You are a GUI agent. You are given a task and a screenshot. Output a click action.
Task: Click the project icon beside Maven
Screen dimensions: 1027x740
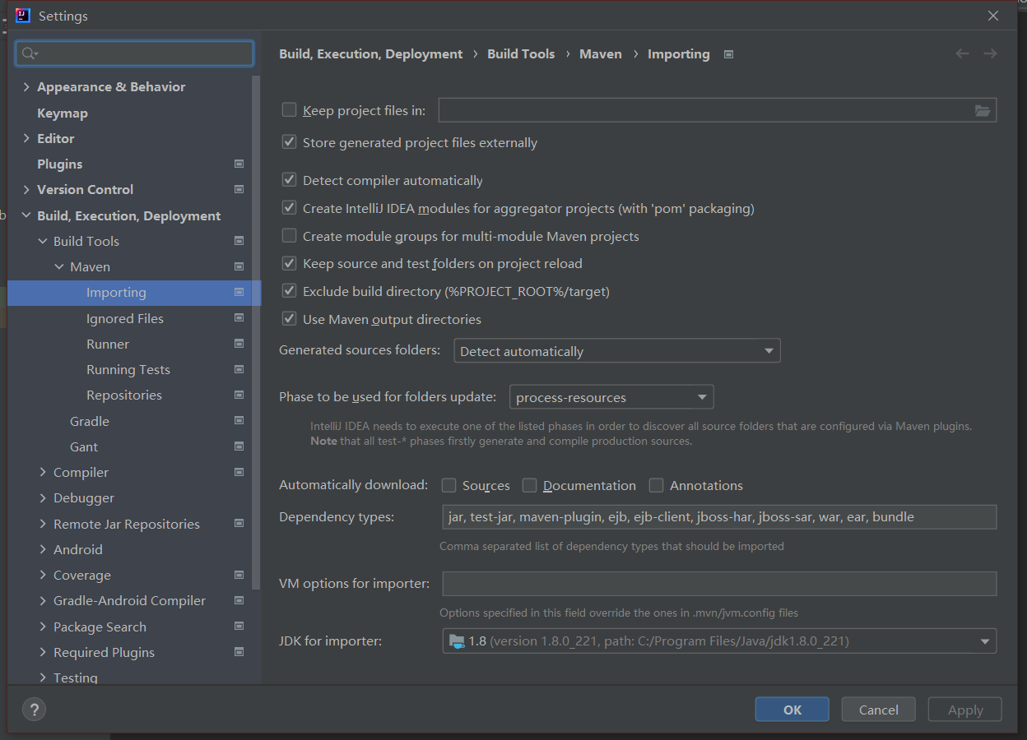239,266
